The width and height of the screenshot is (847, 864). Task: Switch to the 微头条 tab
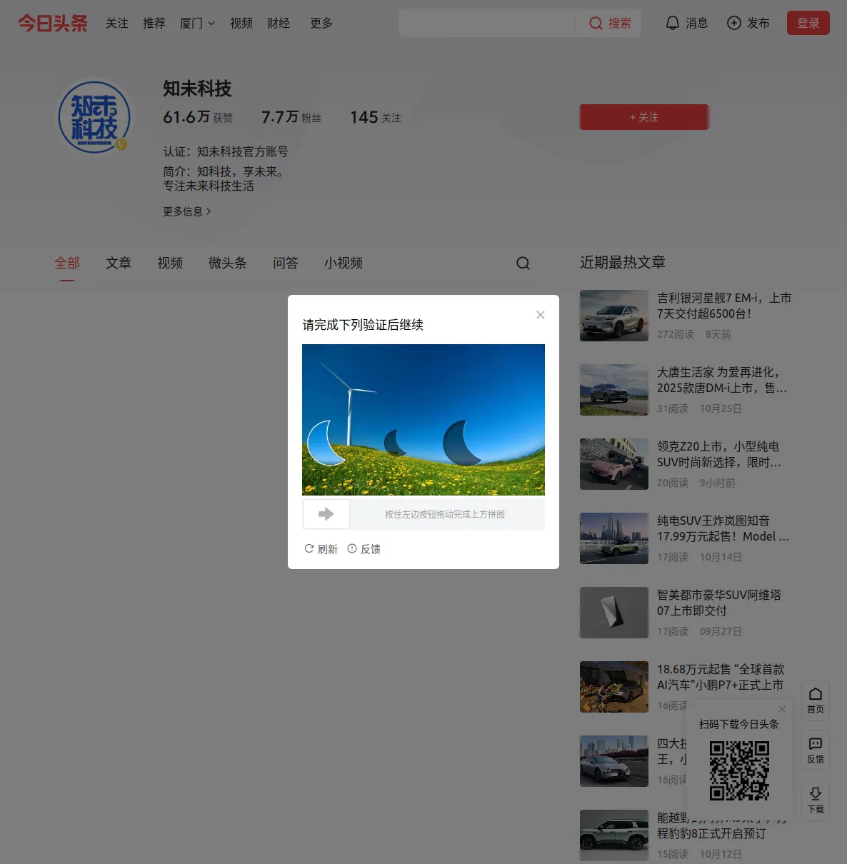point(228,263)
